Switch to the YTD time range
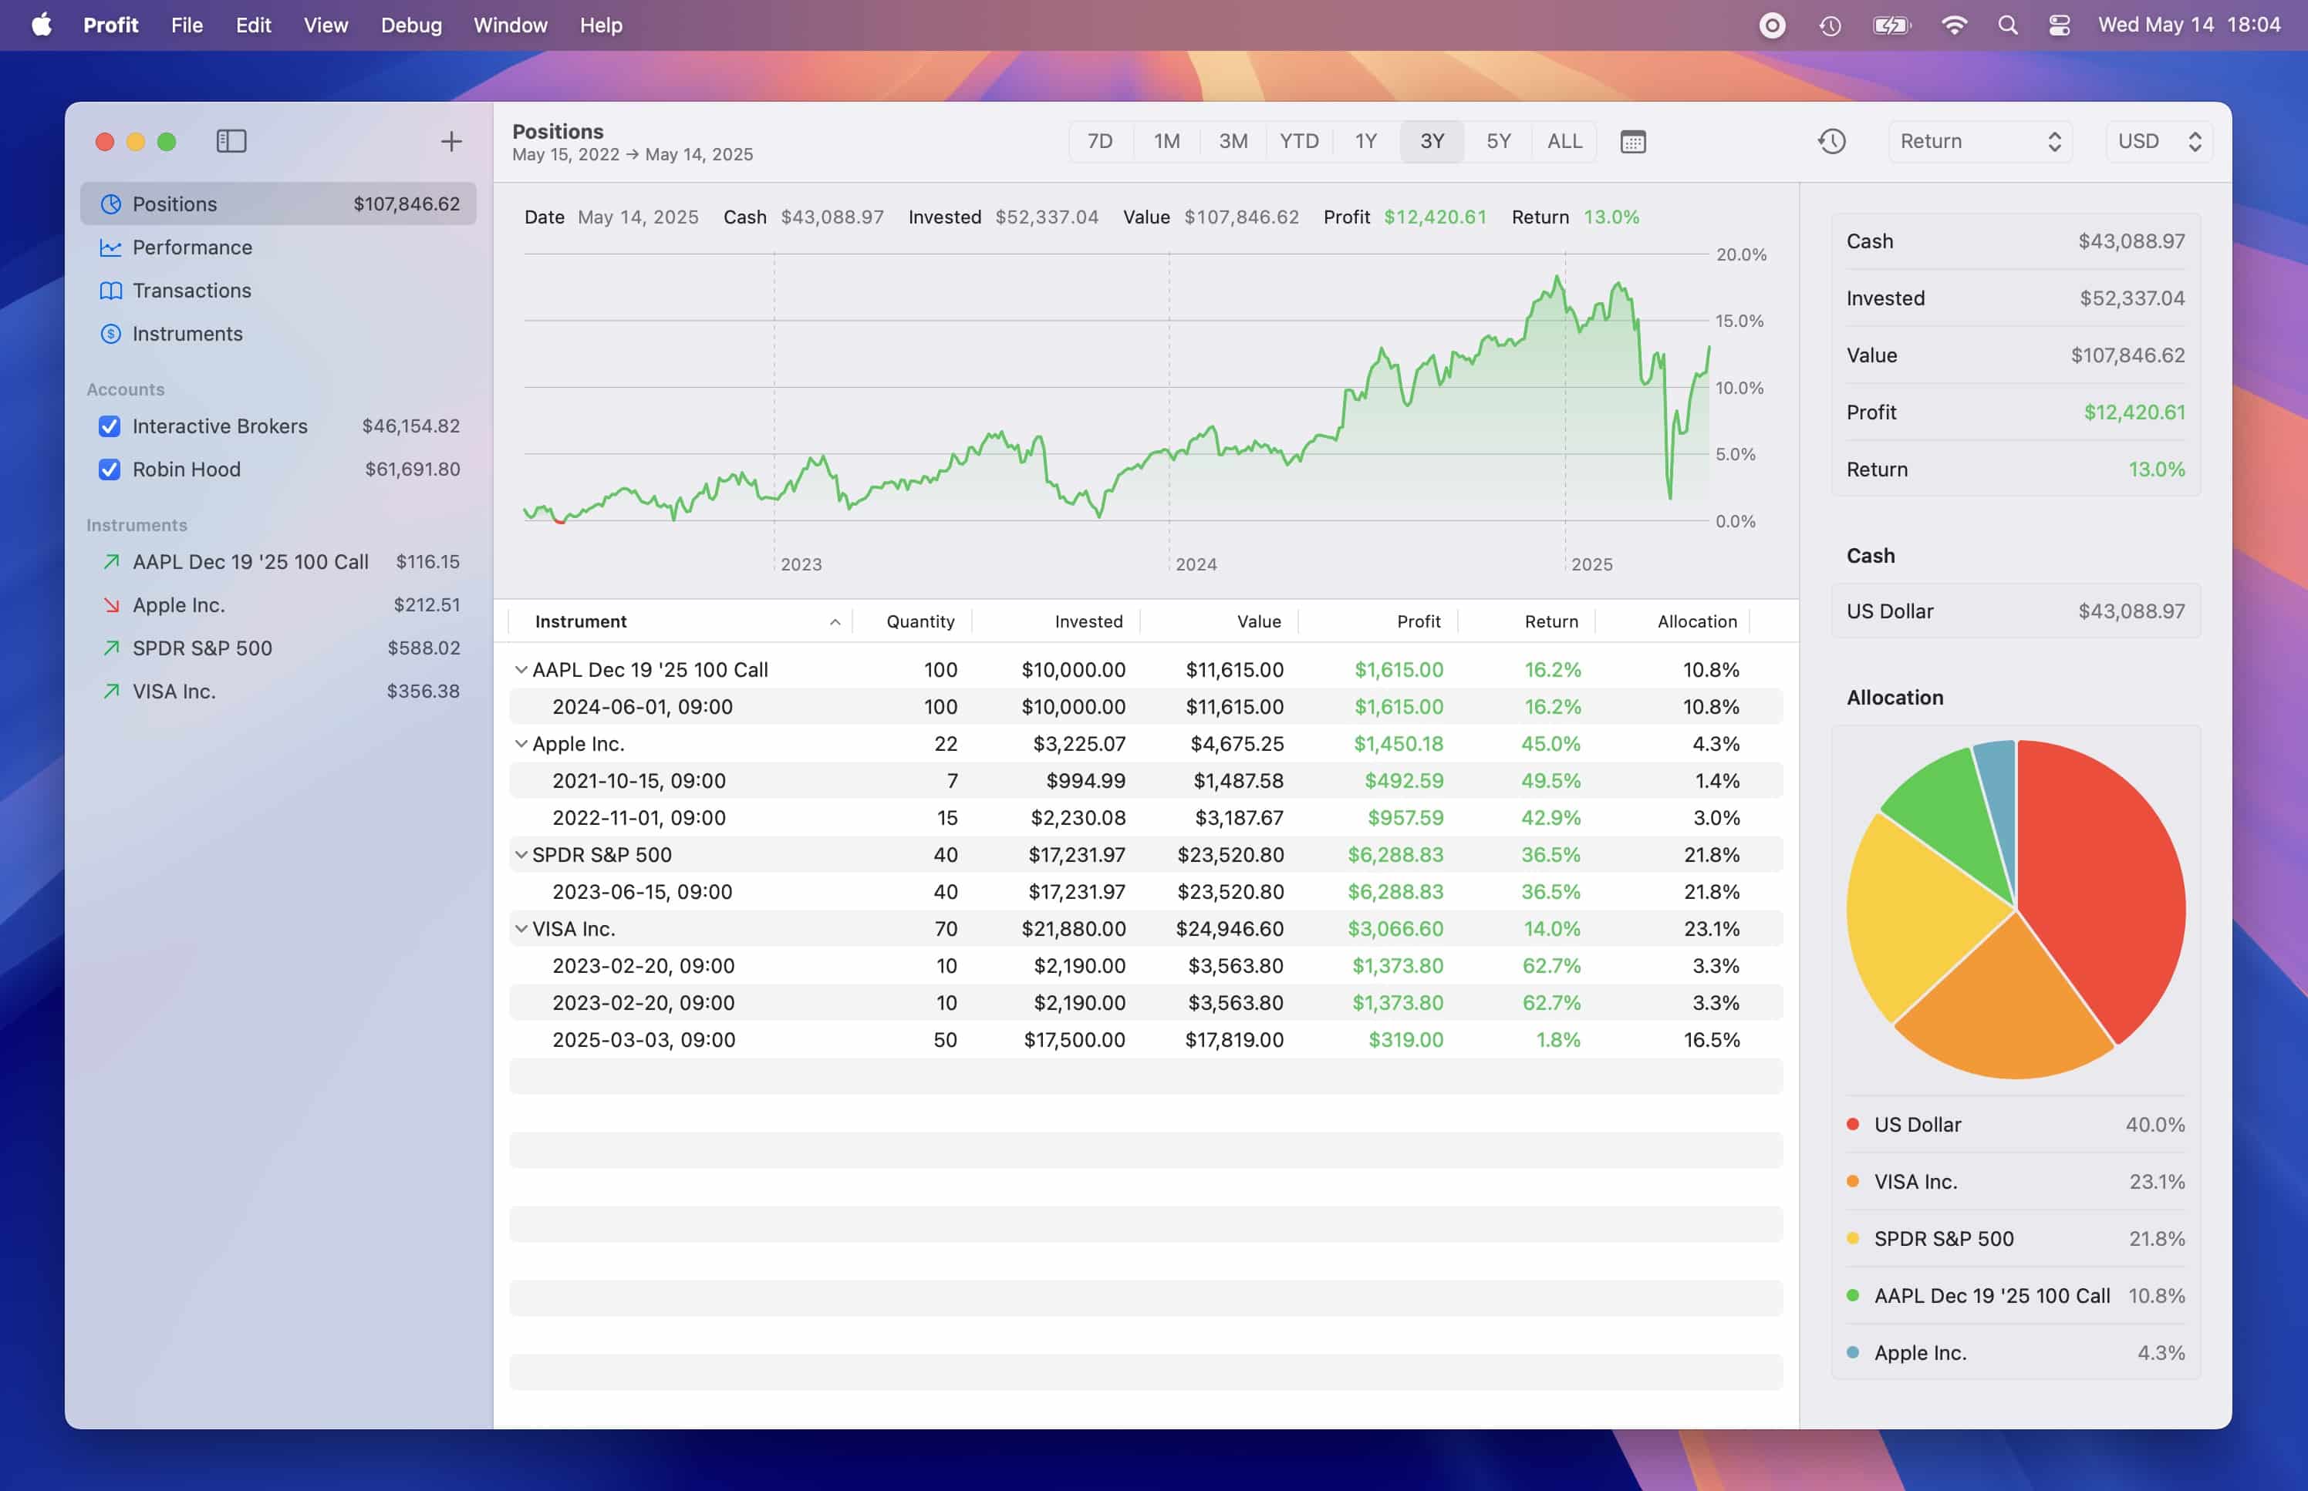 tap(1297, 141)
